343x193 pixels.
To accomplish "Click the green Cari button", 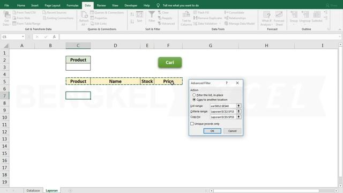I will 170,62.
